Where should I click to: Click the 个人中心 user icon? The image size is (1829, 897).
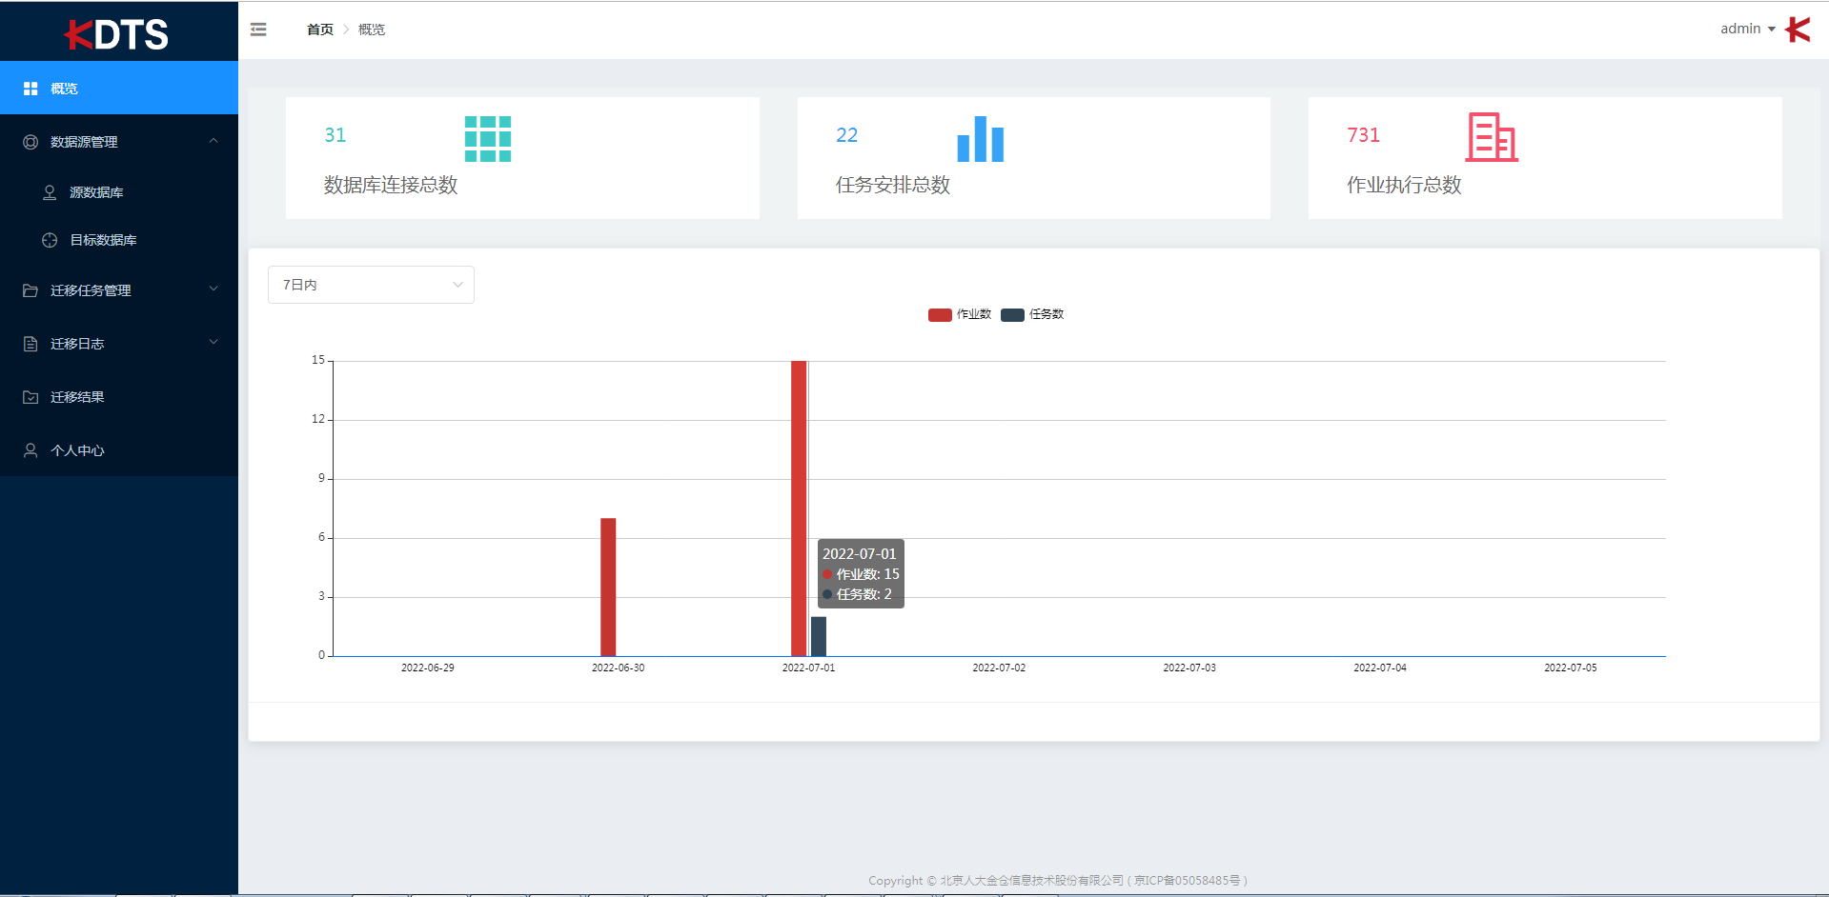[30, 449]
